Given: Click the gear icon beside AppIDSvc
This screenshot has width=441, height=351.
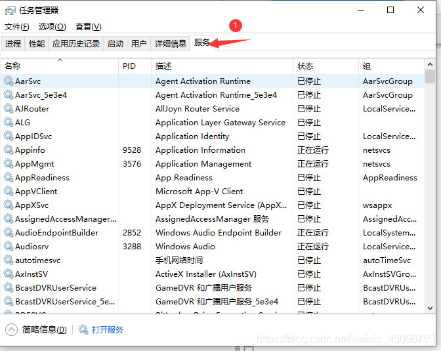Looking at the screenshot, I should coord(9,136).
